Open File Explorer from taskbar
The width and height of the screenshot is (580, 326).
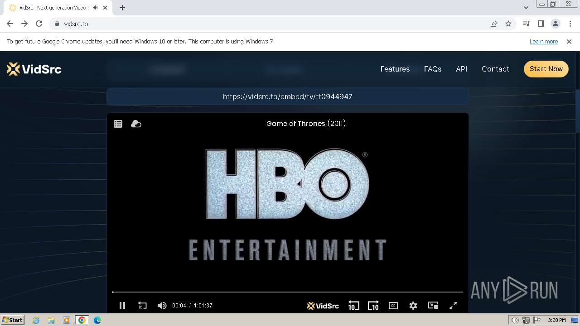tap(51, 320)
